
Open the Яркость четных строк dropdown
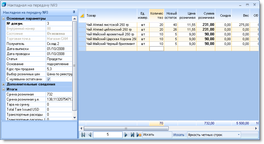(239, 135)
